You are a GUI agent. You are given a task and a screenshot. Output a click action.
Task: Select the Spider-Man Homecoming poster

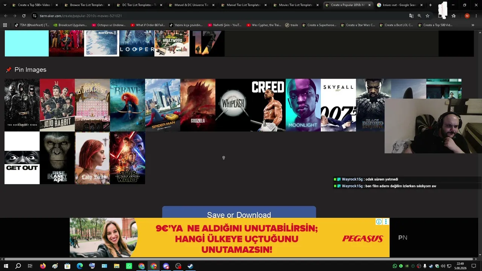163,105
